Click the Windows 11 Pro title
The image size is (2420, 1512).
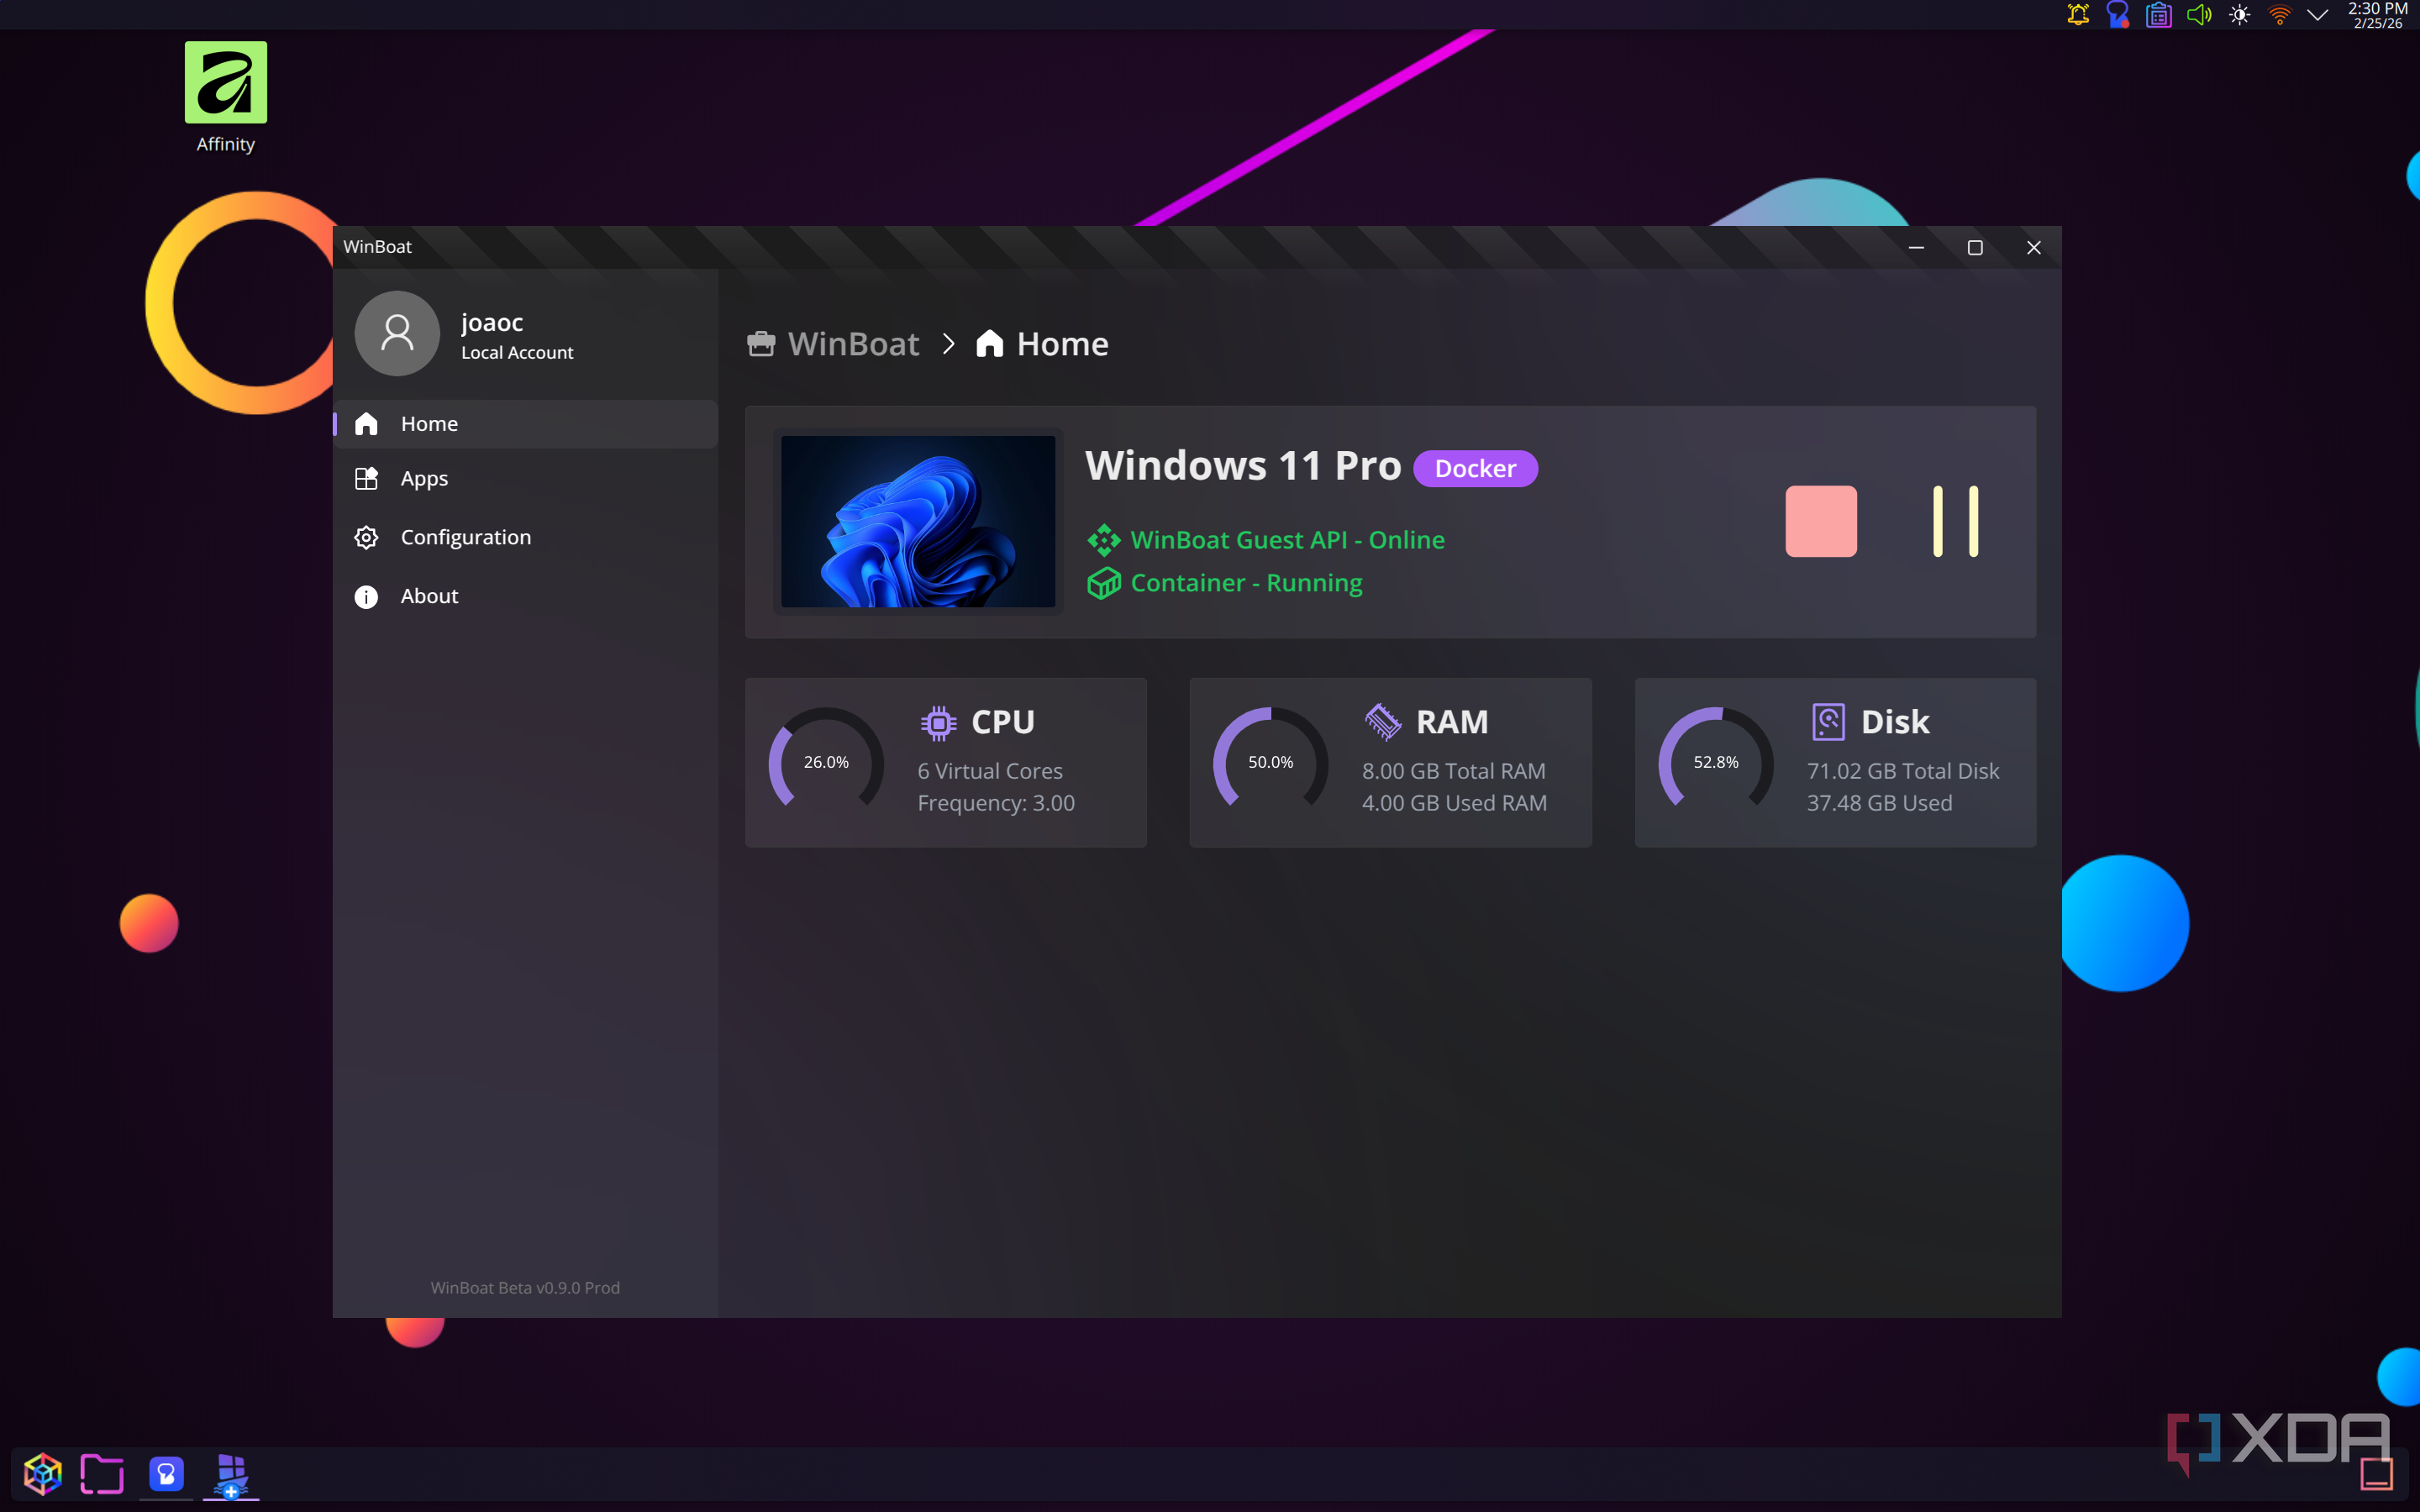(x=1243, y=466)
